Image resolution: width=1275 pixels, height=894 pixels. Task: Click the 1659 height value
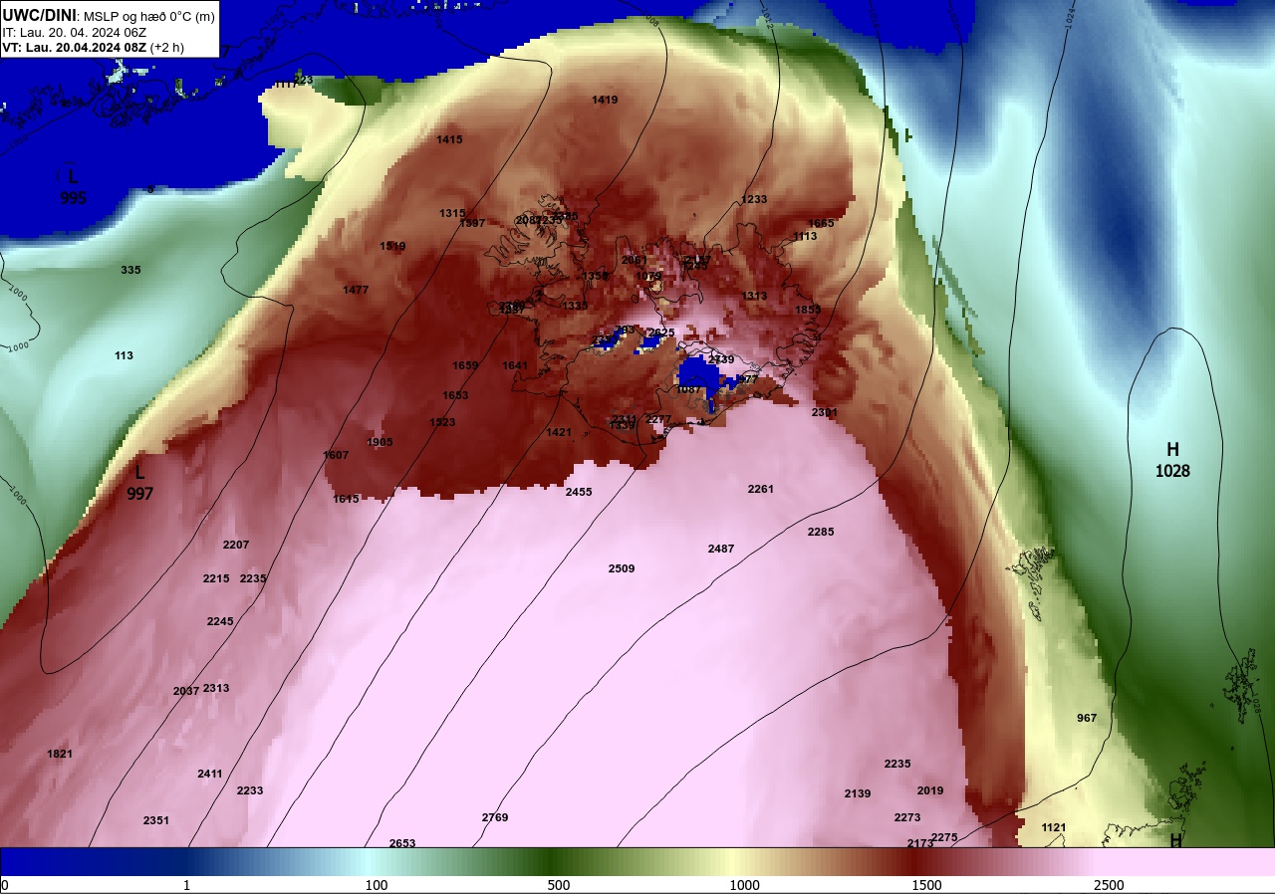point(465,365)
